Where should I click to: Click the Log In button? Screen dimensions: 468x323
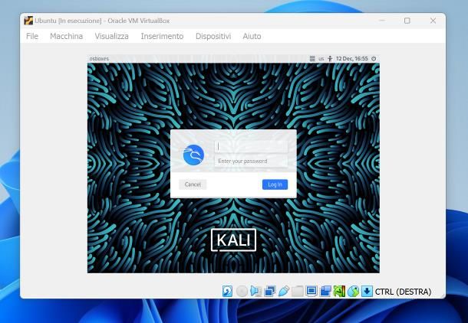[x=275, y=184]
